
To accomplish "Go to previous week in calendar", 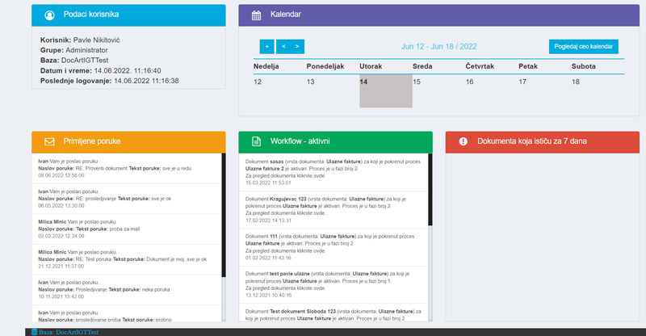I will coord(283,47).
